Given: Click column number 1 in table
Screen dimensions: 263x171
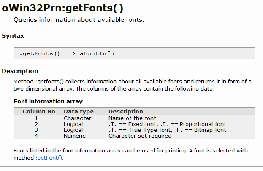Looking at the screenshot, I should coord(36,118).
